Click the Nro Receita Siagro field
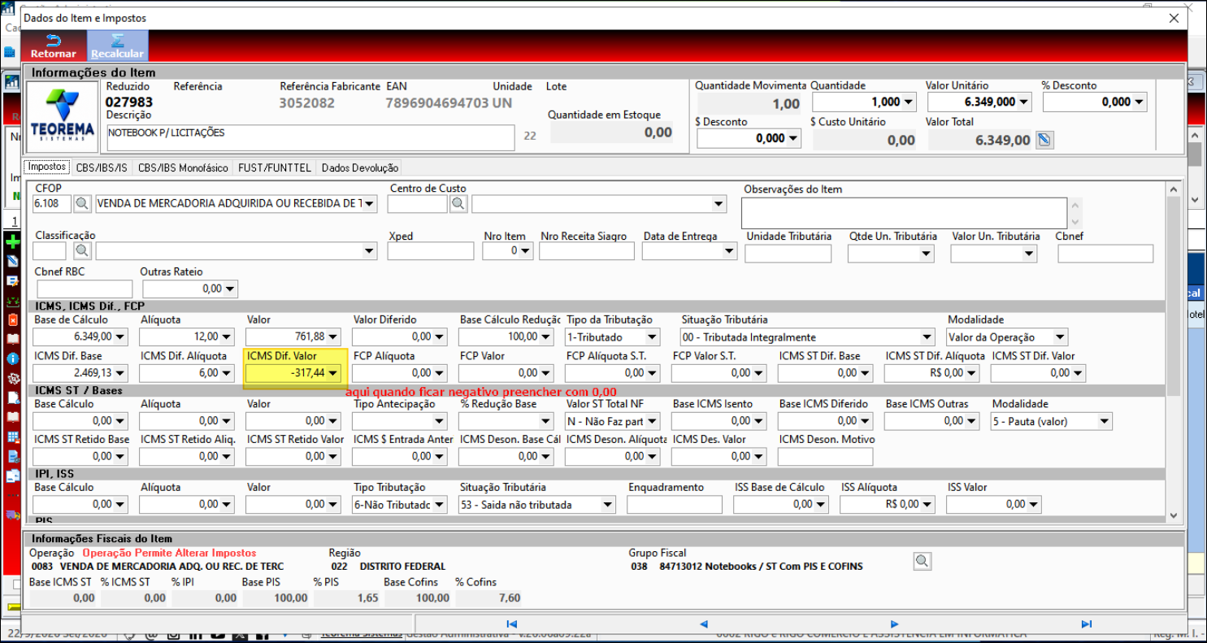The height and width of the screenshot is (643, 1207). (x=586, y=251)
